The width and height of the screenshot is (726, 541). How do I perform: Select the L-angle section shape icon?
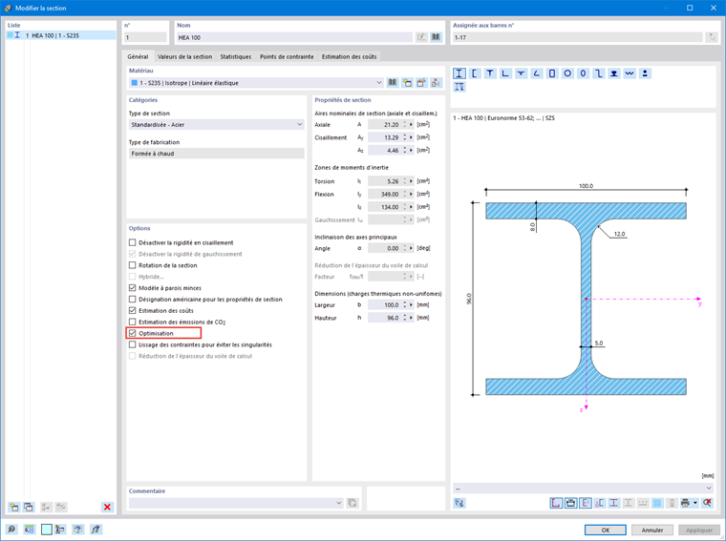click(505, 73)
